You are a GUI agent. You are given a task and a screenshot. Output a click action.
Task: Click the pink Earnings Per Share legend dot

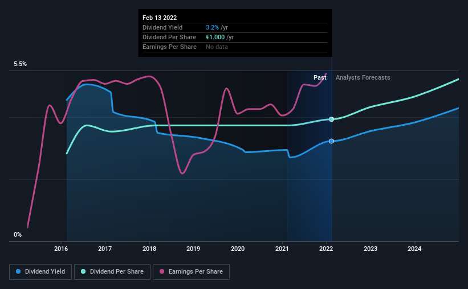click(x=162, y=271)
